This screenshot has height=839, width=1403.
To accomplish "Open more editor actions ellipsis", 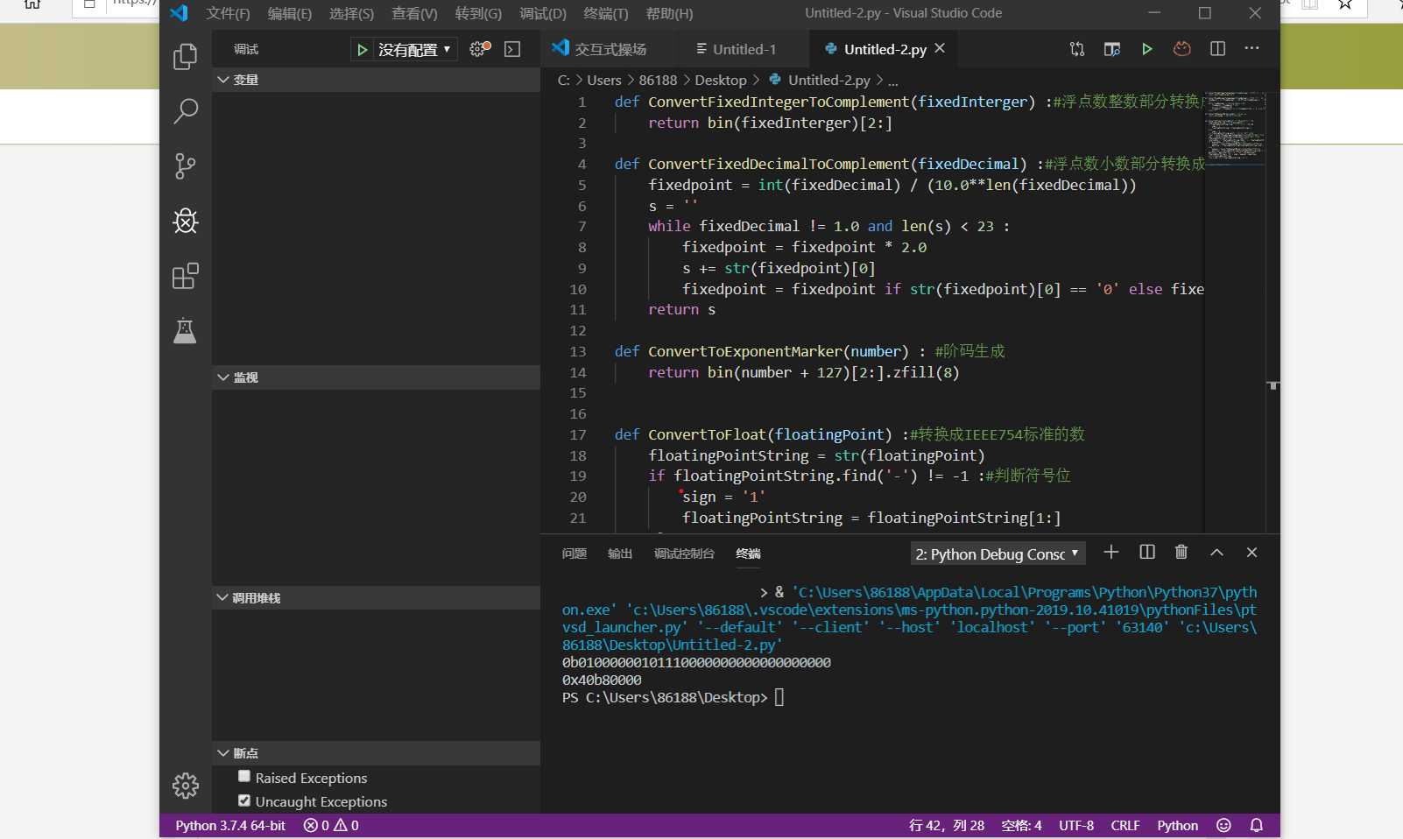I will pyautogui.click(x=1252, y=48).
